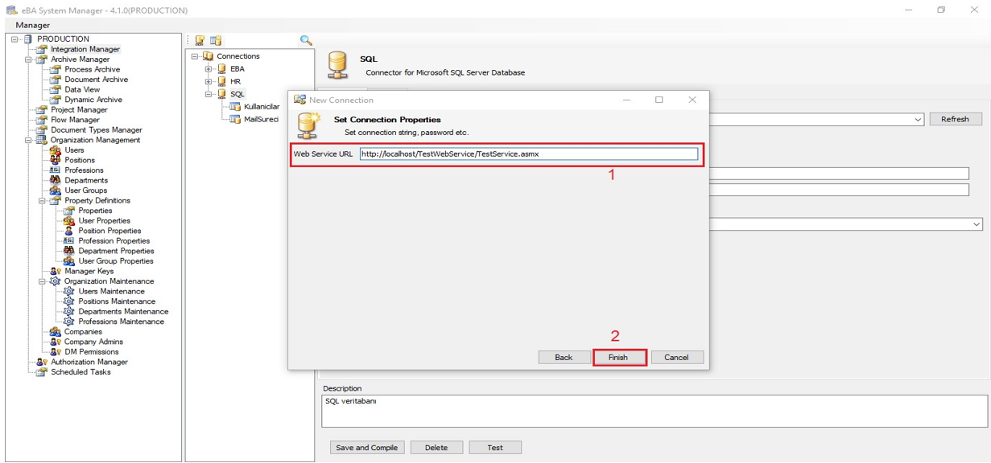Click the Description text area

[x=654, y=411]
